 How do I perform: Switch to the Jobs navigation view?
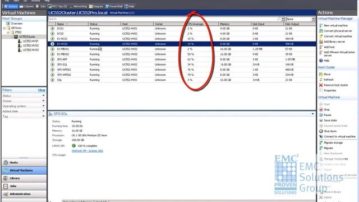tap(24, 186)
